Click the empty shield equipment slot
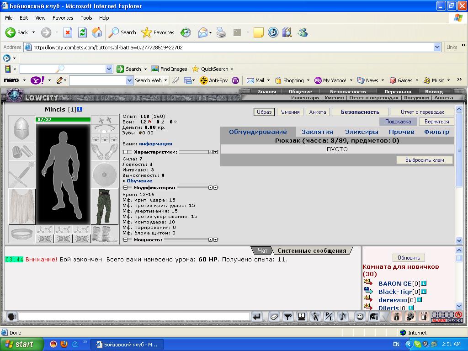 (x=104, y=175)
